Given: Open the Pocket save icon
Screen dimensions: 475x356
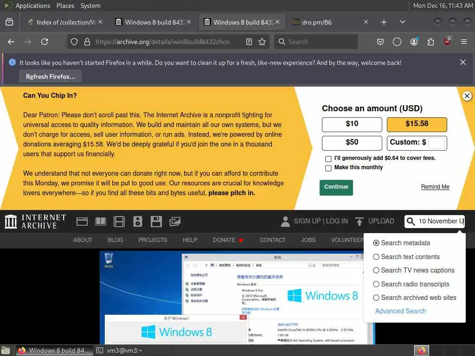Looking at the screenshot, I should pyautogui.click(x=380, y=42).
